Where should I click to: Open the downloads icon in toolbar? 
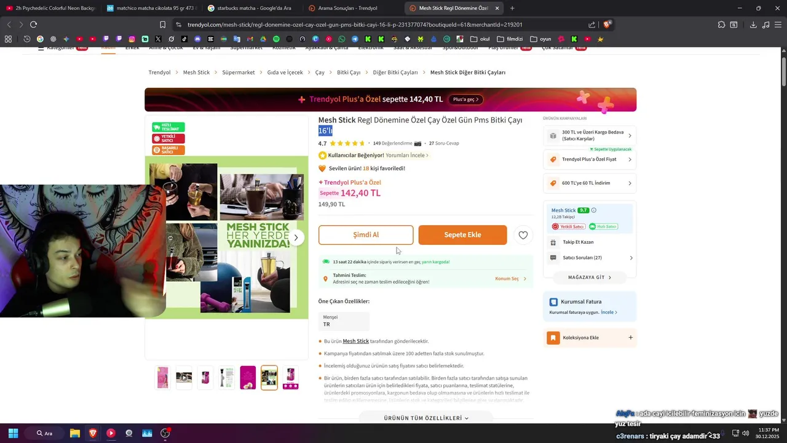tap(753, 25)
